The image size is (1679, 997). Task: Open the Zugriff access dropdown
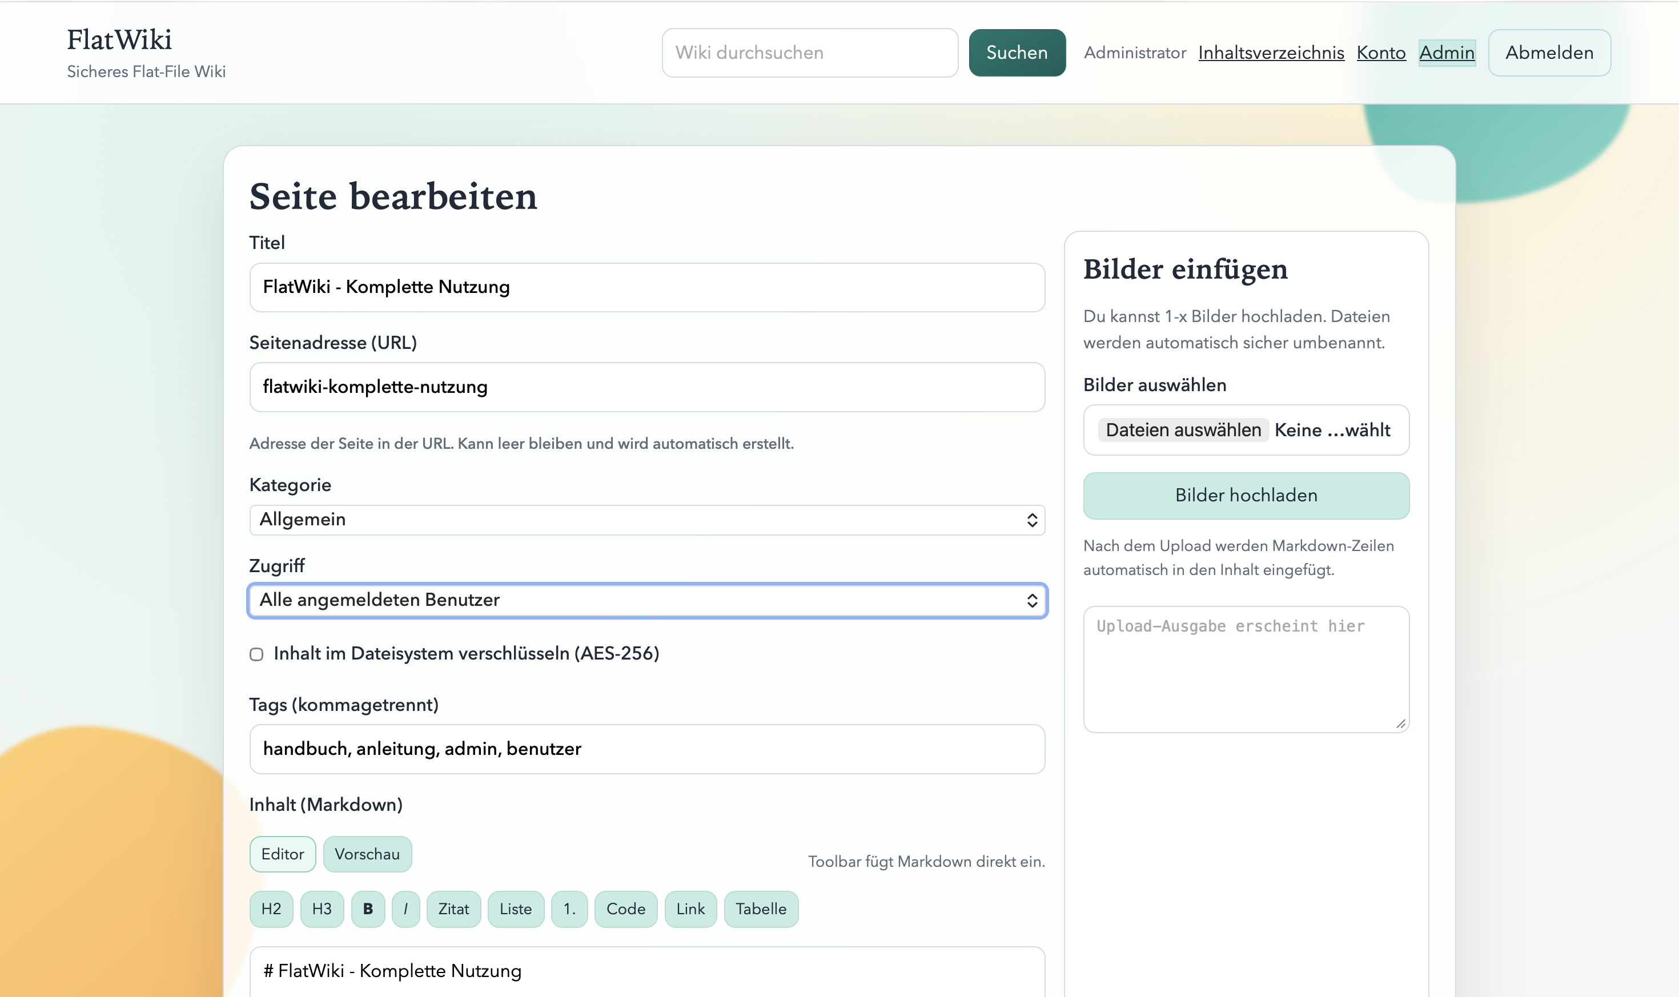(x=647, y=601)
